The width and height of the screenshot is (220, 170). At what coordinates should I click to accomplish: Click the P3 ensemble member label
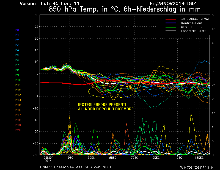point(17,45)
